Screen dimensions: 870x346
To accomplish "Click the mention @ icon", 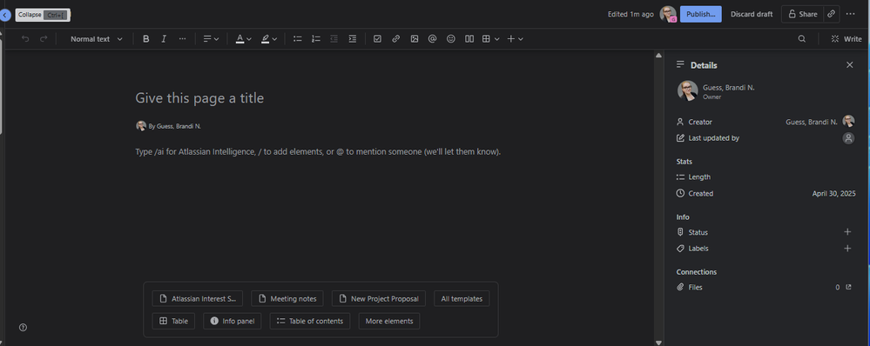I will click(x=432, y=39).
